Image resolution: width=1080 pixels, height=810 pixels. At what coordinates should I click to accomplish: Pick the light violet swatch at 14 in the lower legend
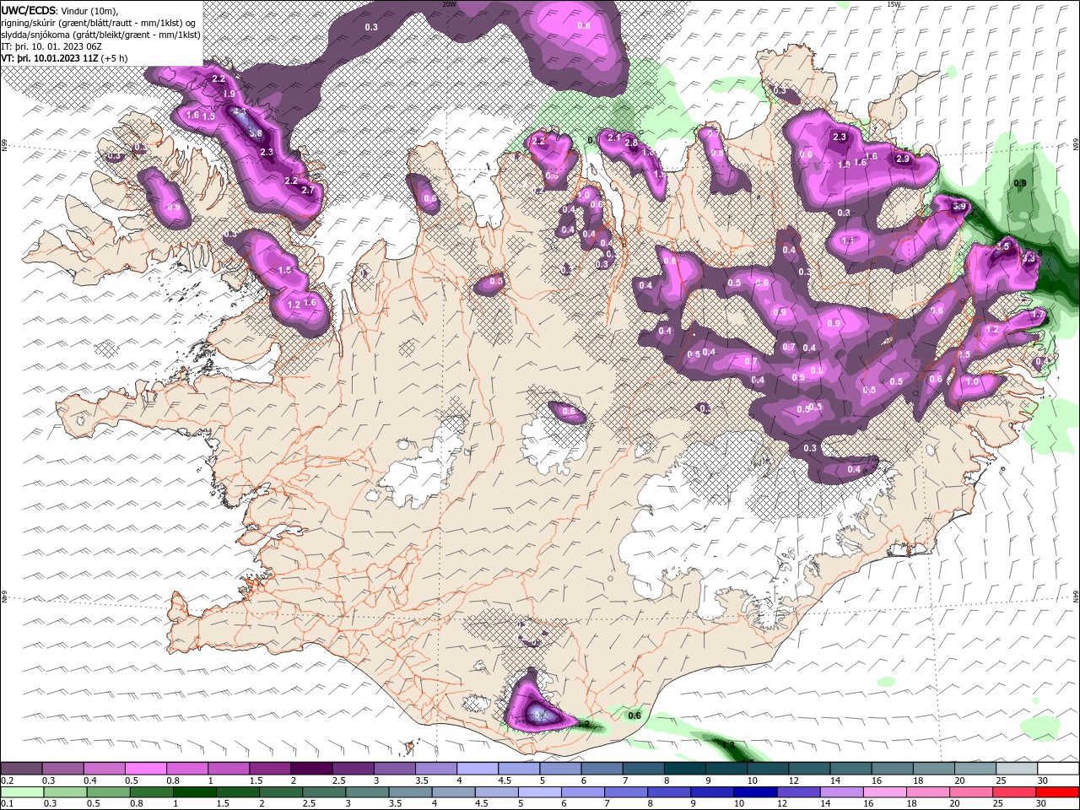[840, 792]
